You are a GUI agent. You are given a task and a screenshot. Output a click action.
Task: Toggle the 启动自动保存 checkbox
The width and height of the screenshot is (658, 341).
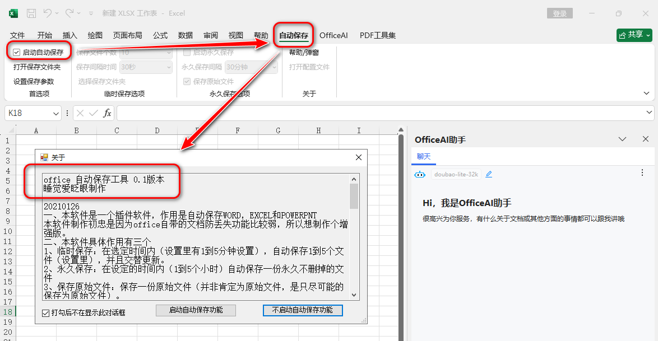coord(16,53)
